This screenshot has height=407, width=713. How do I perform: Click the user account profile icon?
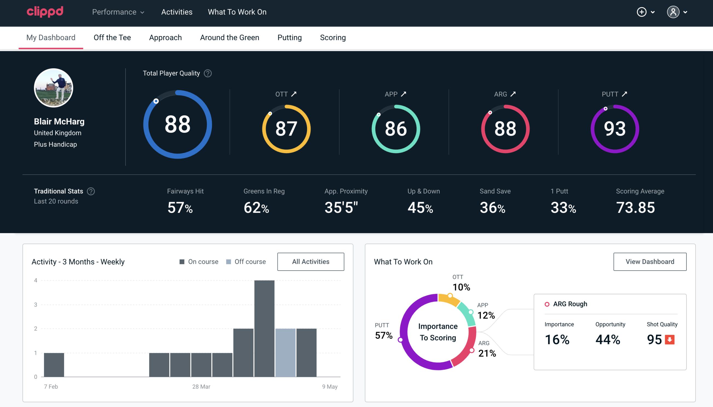(x=673, y=12)
